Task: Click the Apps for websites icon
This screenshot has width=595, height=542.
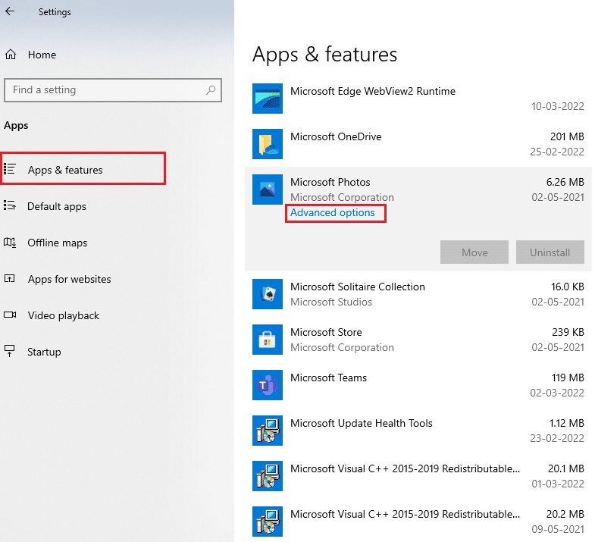Action: [x=10, y=279]
